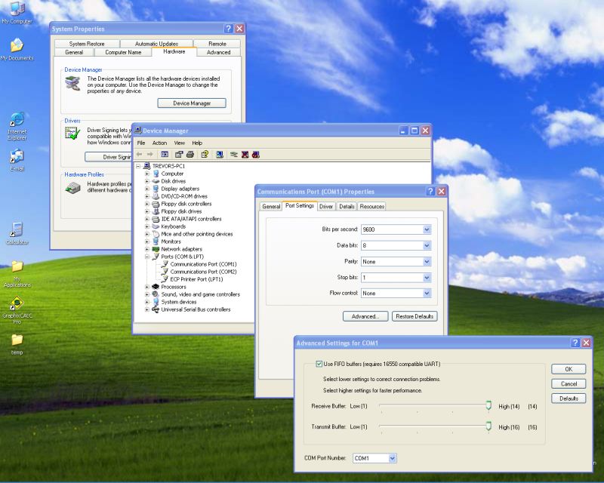Viewport: 604px width, 483px height.
Task: Click the Properties toolbar icon in Device Manager
Action: point(179,155)
